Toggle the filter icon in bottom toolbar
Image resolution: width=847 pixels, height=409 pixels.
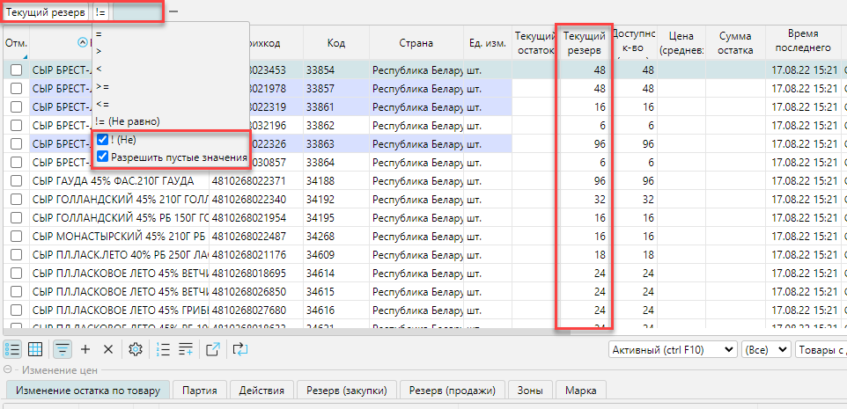63,349
